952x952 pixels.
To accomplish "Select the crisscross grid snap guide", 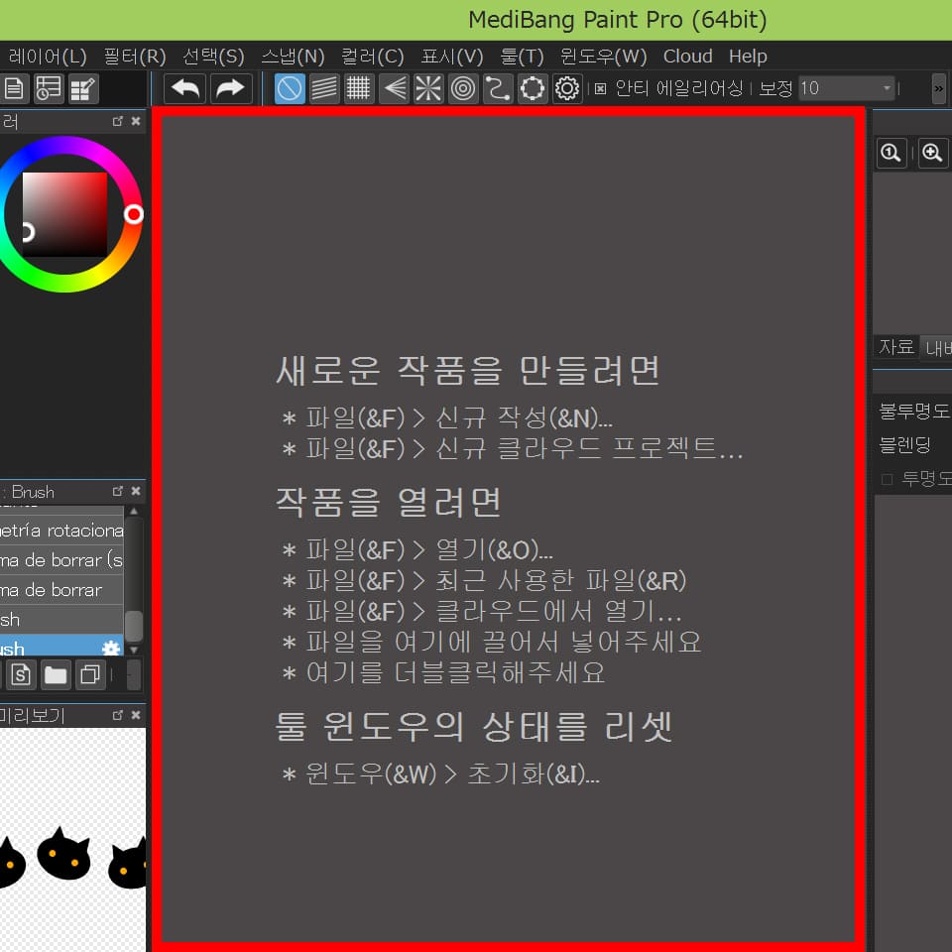I will [359, 88].
